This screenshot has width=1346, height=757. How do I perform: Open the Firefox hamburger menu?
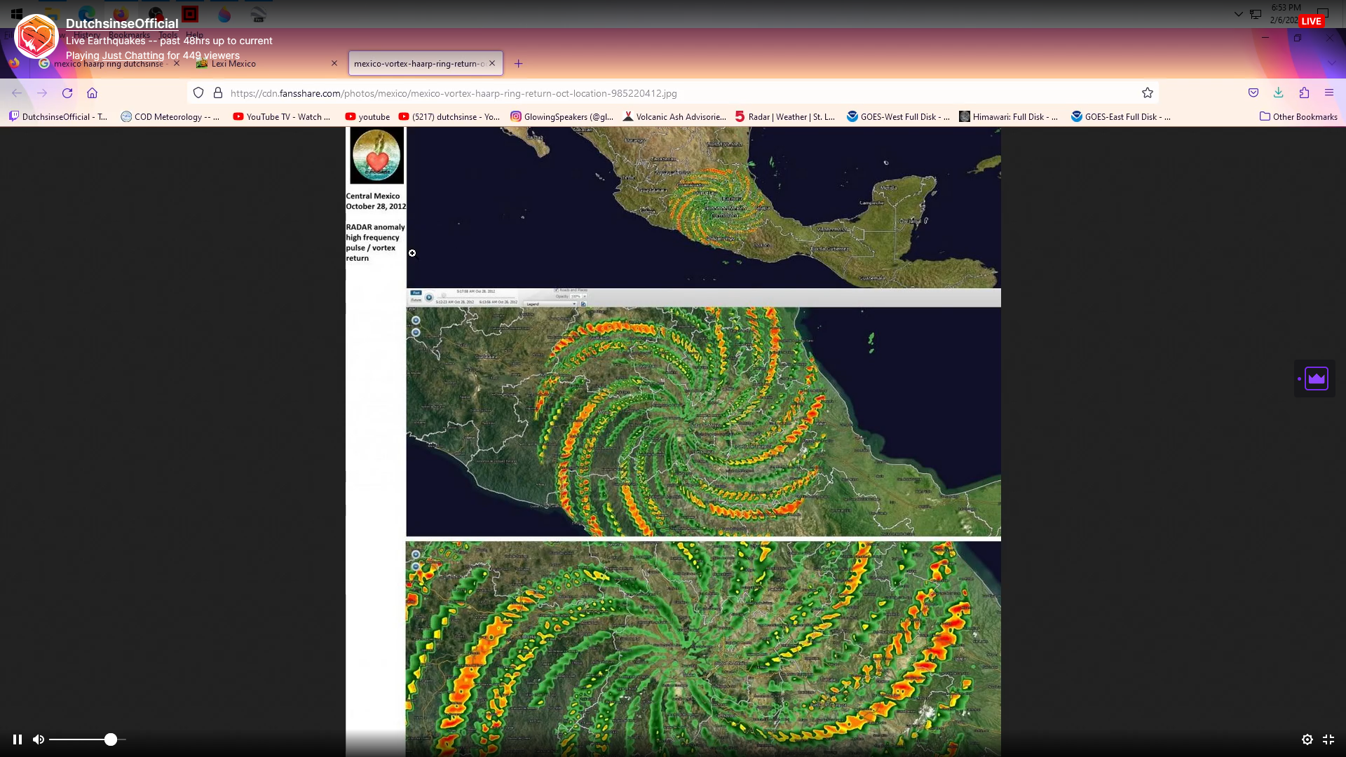[1329, 93]
